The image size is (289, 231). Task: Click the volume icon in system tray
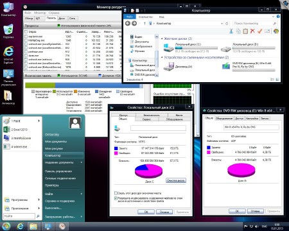256,227
